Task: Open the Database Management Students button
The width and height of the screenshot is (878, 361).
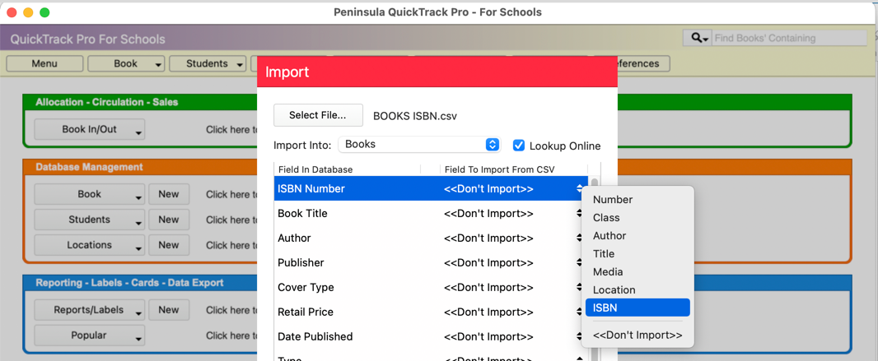Action: click(x=90, y=220)
